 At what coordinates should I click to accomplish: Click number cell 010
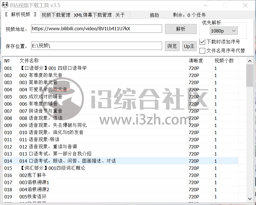click(x=8, y=132)
